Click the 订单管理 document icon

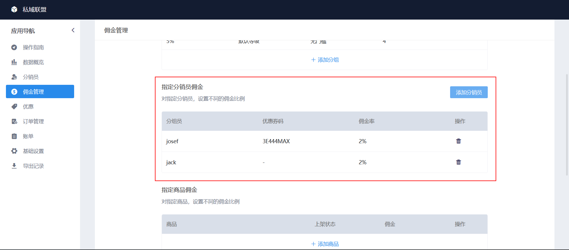[14, 121]
